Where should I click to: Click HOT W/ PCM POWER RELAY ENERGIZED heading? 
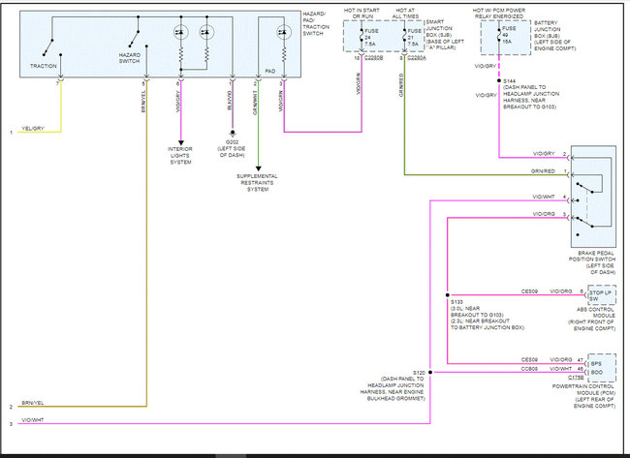[x=499, y=14]
